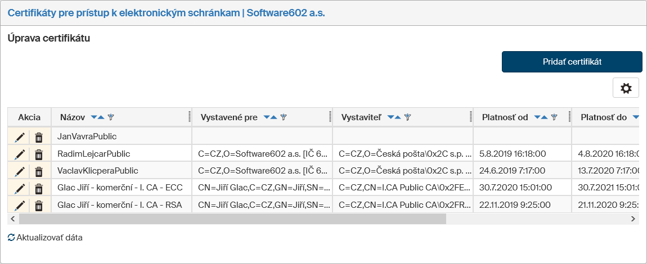This screenshot has width=647, height=264.
Task: Click the horizontal scrollbar thumb of the table
Action: click(231, 219)
